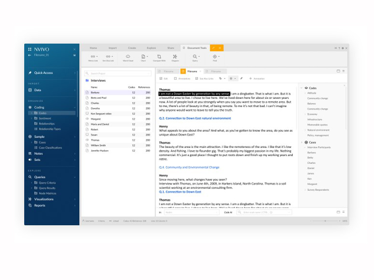Click the Annotation button in document toolbar
The image size is (374, 280).
257,78
